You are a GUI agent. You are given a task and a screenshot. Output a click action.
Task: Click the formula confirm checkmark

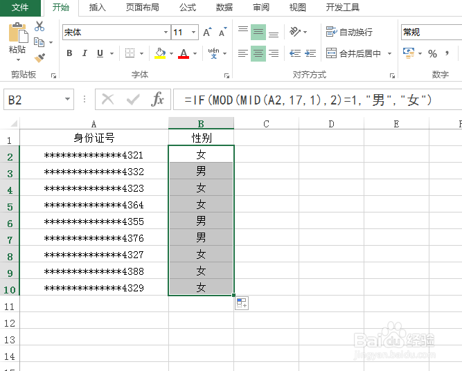[x=133, y=100]
